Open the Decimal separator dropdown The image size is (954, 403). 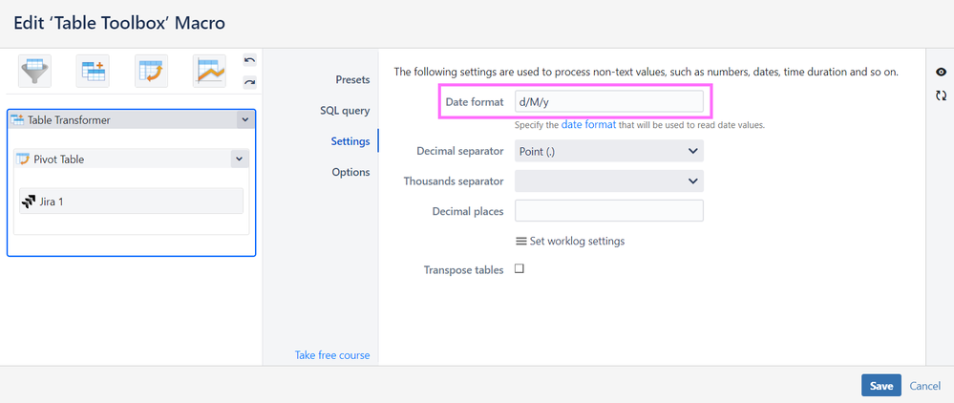[609, 151]
